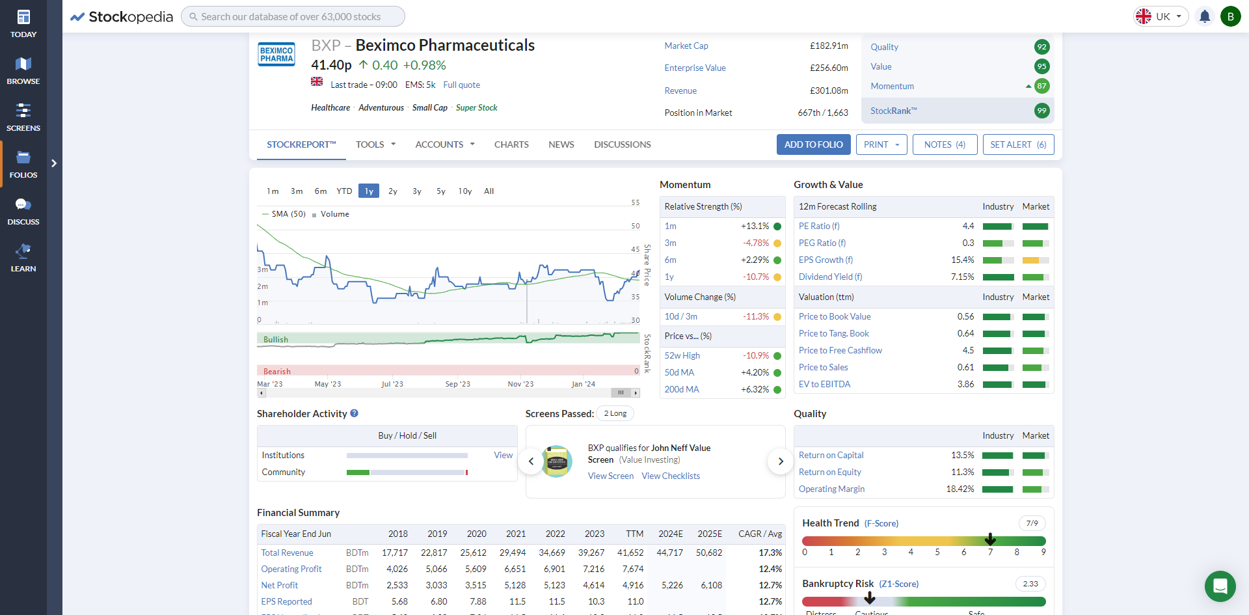Switch to the Charts tab

[x=511, y=144]
